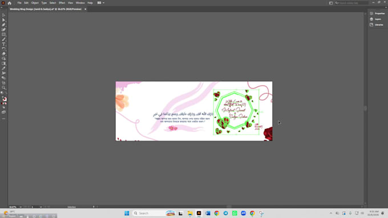Open the status bar options arrow
Image resolution: width=388 pixels, height=218 pixels.
pyautogui.click(x=94, y=207)
